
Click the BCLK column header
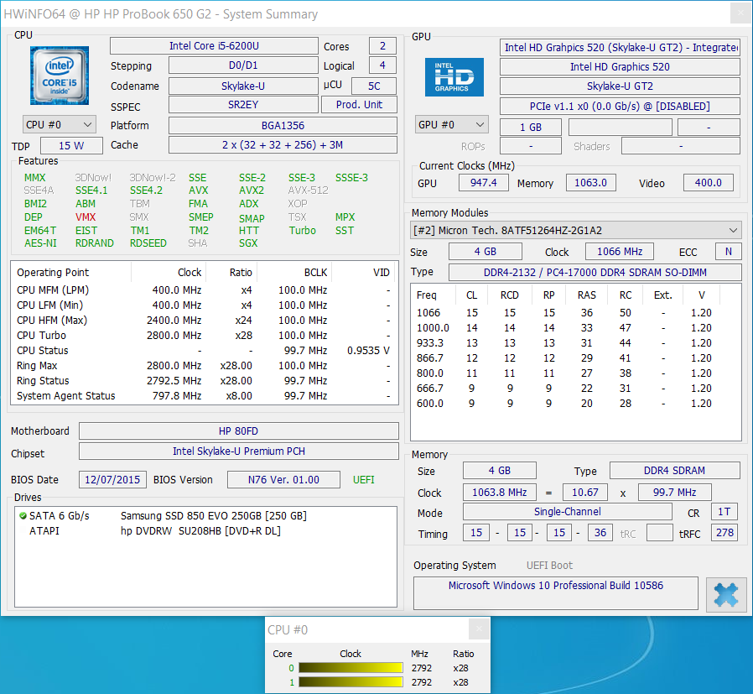(x=293, y=273)
